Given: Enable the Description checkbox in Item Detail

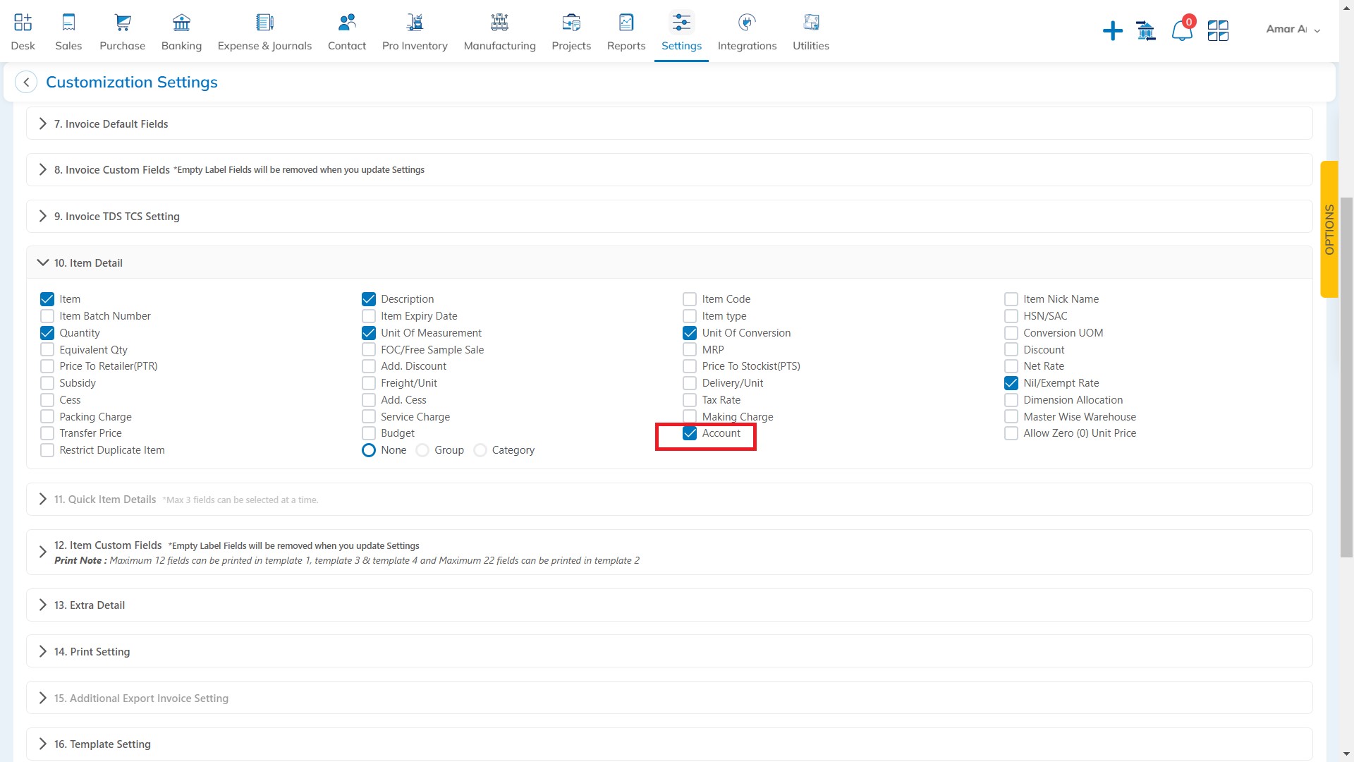Looking at the screenshot, I should pos(368,298).
